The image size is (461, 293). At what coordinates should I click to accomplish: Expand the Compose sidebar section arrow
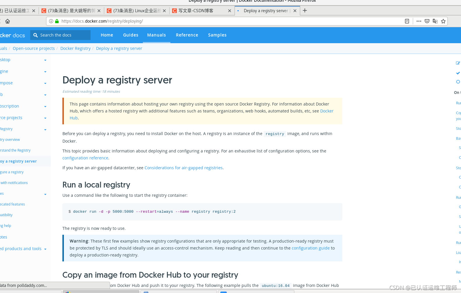pos(45,83)
